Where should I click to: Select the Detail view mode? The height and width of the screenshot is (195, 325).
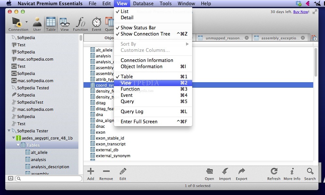127,18
